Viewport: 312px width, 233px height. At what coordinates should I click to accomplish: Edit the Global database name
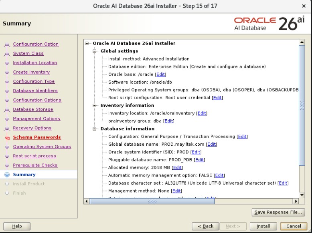pos(211,144)
